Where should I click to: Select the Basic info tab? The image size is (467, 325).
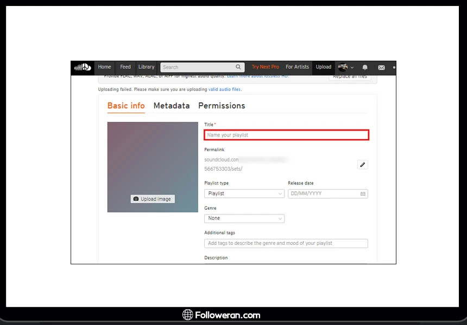[x=126, y=106]
